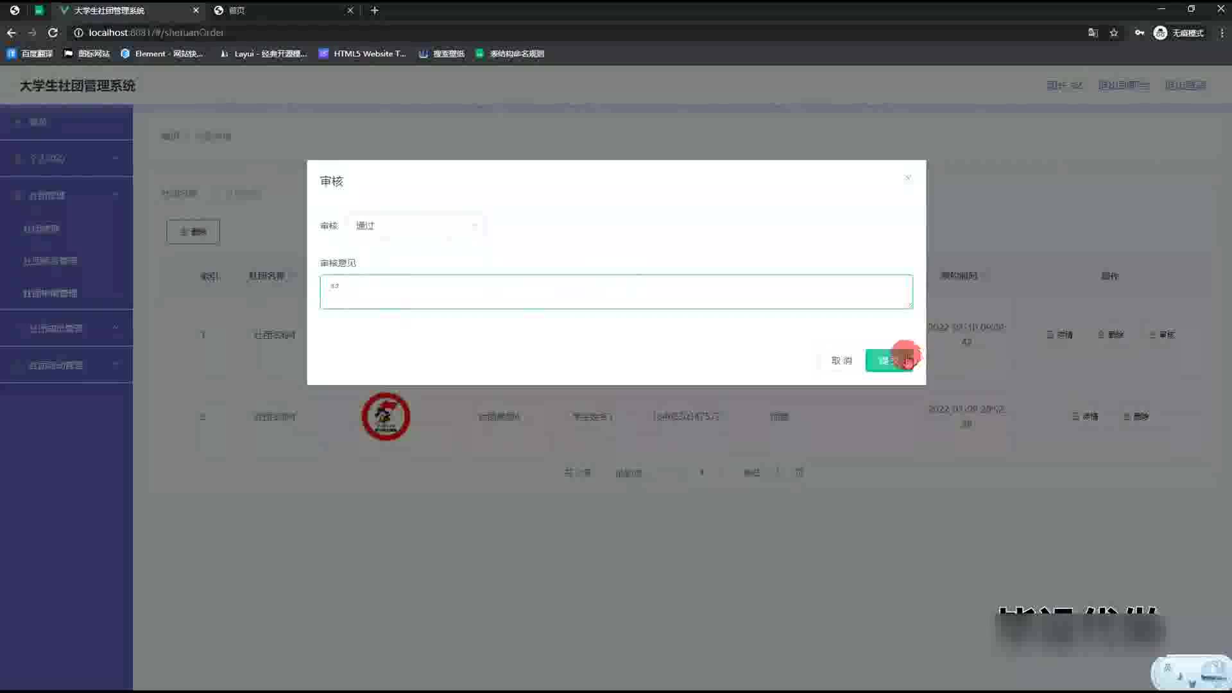Image resolution: width=1232 pixels, height=693 pixels.
Task: Close the 审核 dialog with X
Action: pos(907,178)
